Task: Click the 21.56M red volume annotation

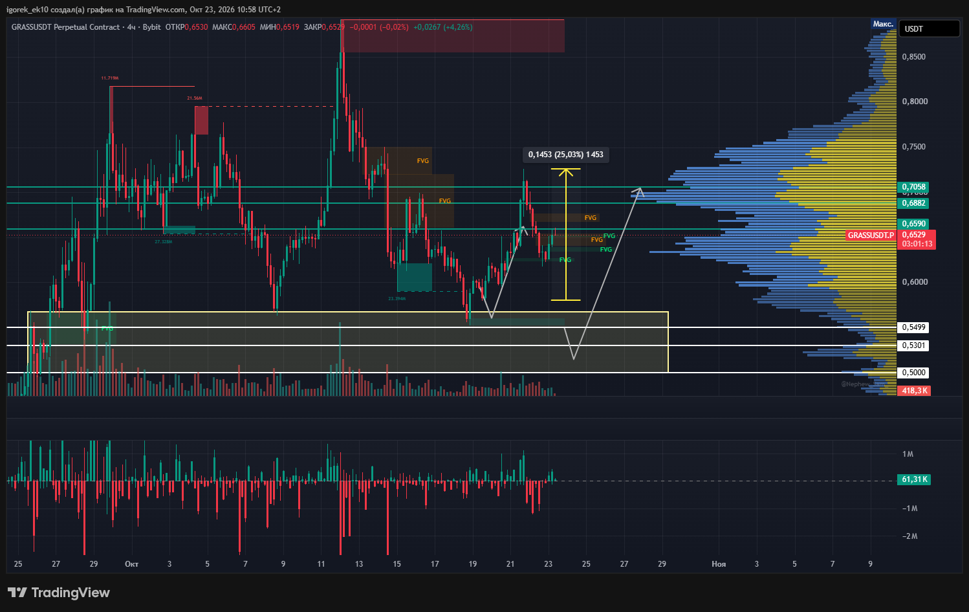Action: (195, 98)
